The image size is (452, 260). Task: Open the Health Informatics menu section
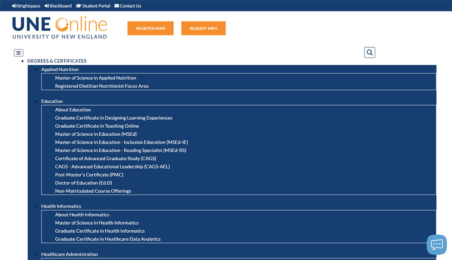click(61, 206)
